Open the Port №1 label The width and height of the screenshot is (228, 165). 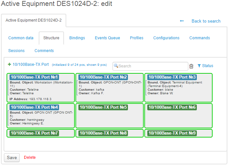click(x=34, y=77)
